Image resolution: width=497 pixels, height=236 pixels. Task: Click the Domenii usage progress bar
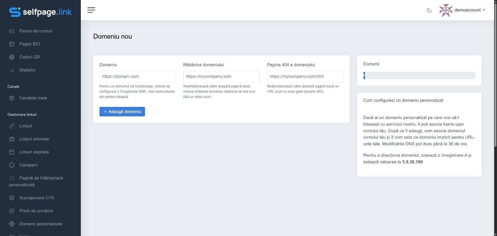[419, 75]
